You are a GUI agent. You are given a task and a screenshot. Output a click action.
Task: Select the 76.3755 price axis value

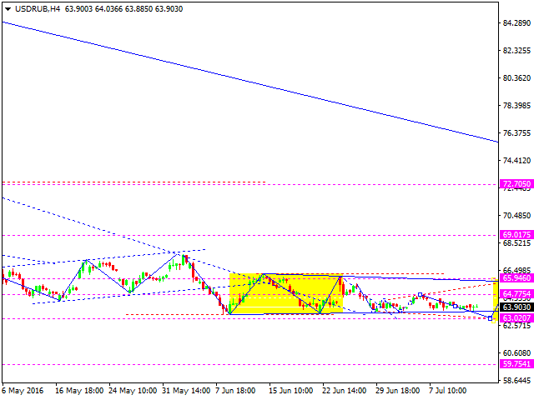point(516,133)
